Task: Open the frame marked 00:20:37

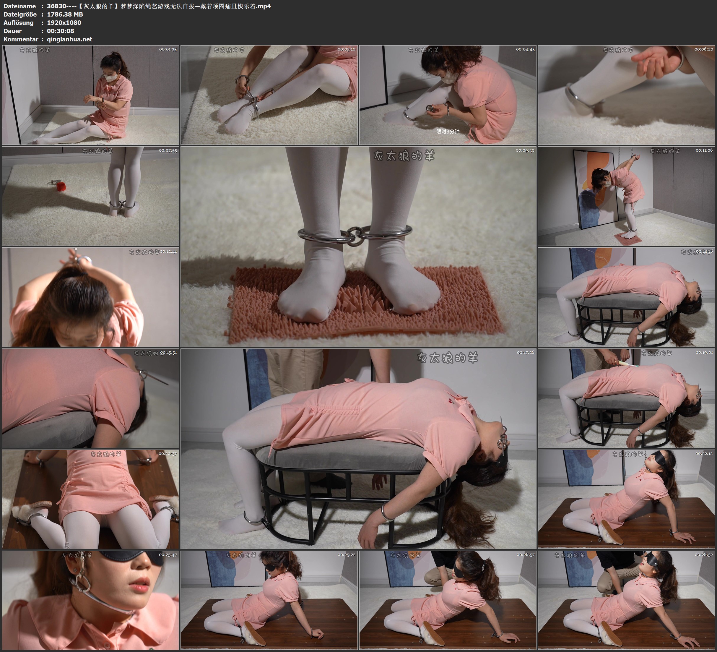Action: [x=90, y=499]
